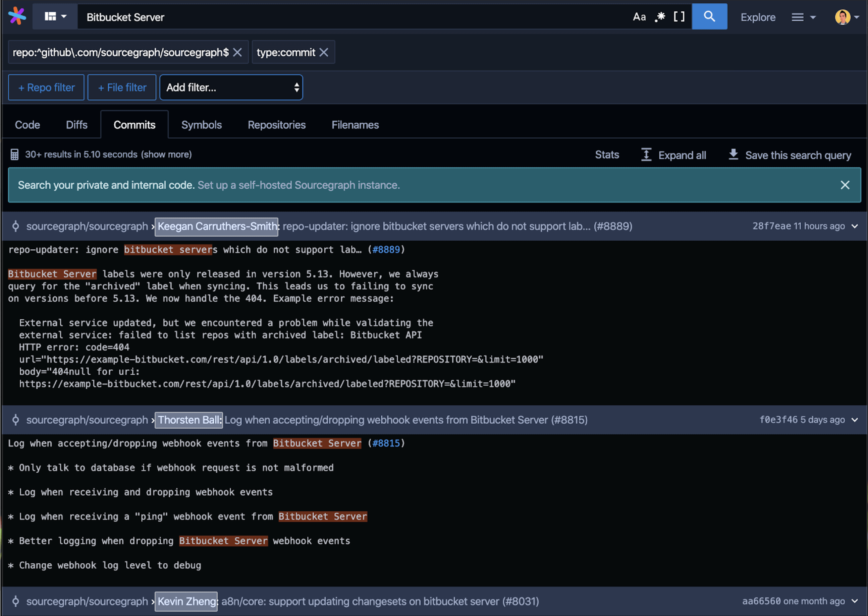
Task: Expand the aa66560 commit result chevron
Action: [855, 601]
